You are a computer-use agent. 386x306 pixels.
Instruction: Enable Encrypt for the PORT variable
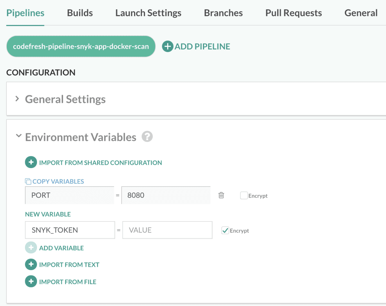[x=244, y=195]
